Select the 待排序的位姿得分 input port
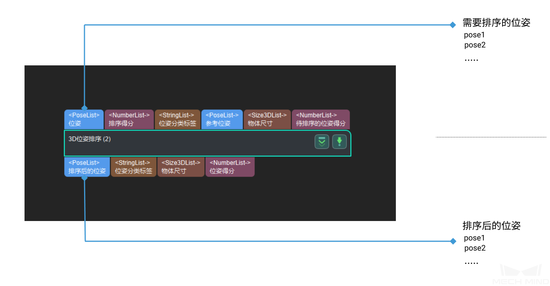This screenshot has height=286, width=550. (x=321, y=119)
